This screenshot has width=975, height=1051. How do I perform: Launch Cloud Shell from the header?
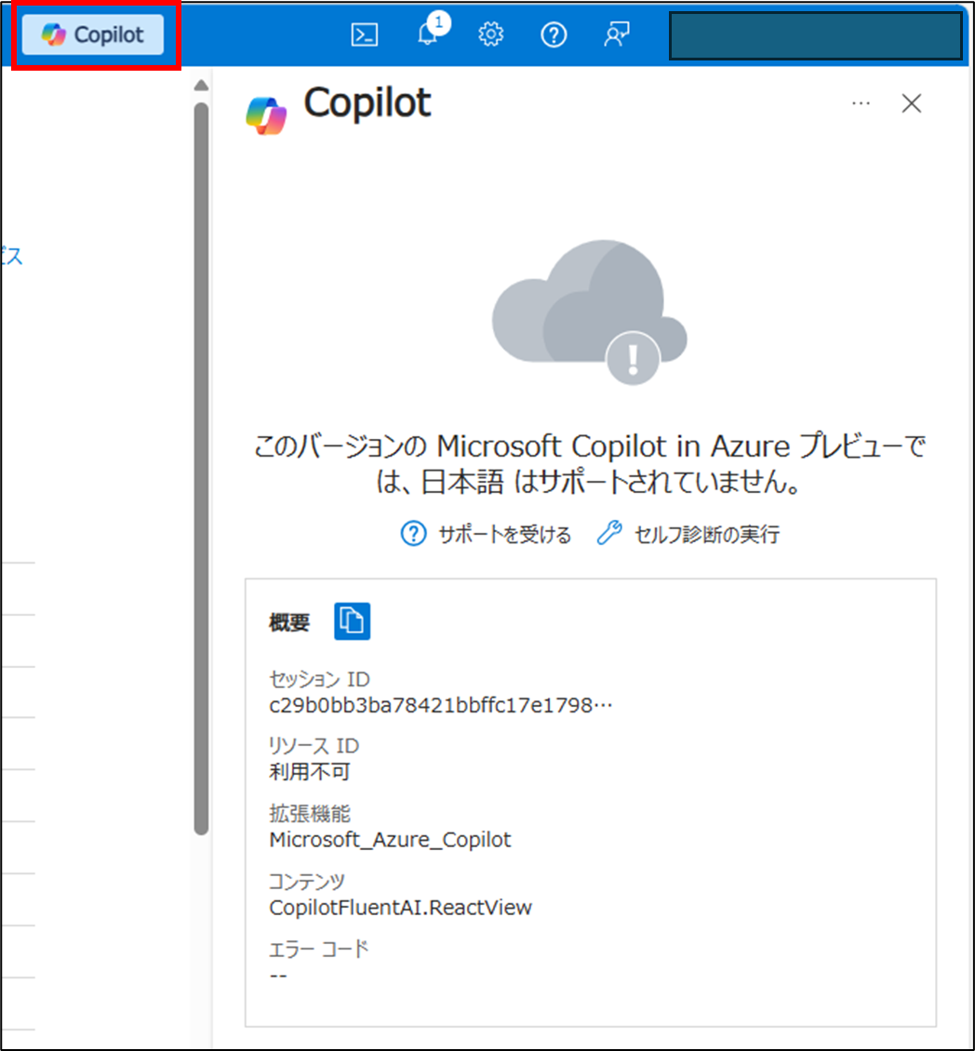[x=364, y=34]
